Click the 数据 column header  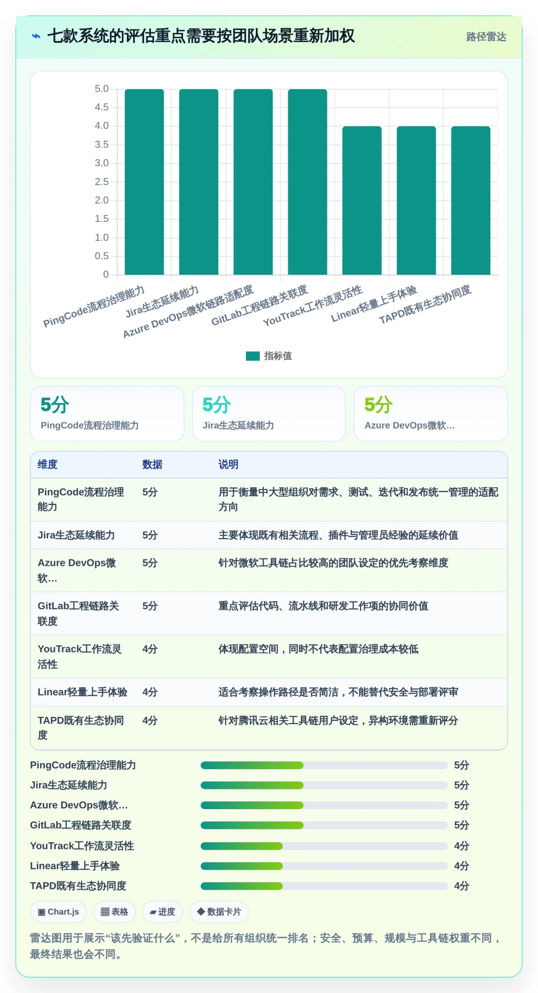[152, 464]
